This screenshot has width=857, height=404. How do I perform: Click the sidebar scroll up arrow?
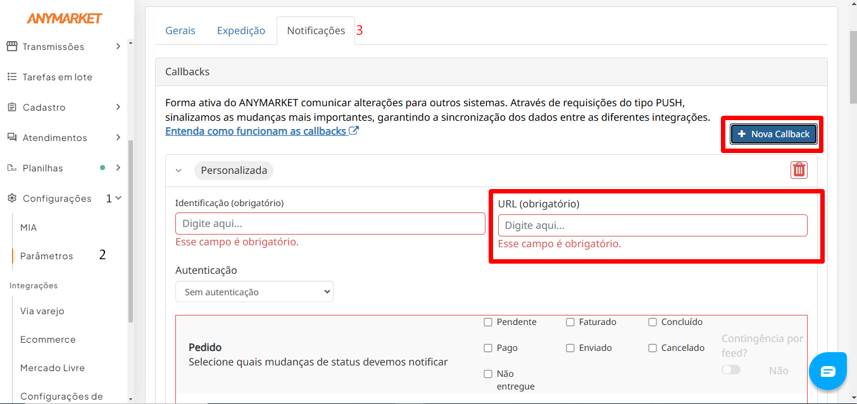point(131,43)
